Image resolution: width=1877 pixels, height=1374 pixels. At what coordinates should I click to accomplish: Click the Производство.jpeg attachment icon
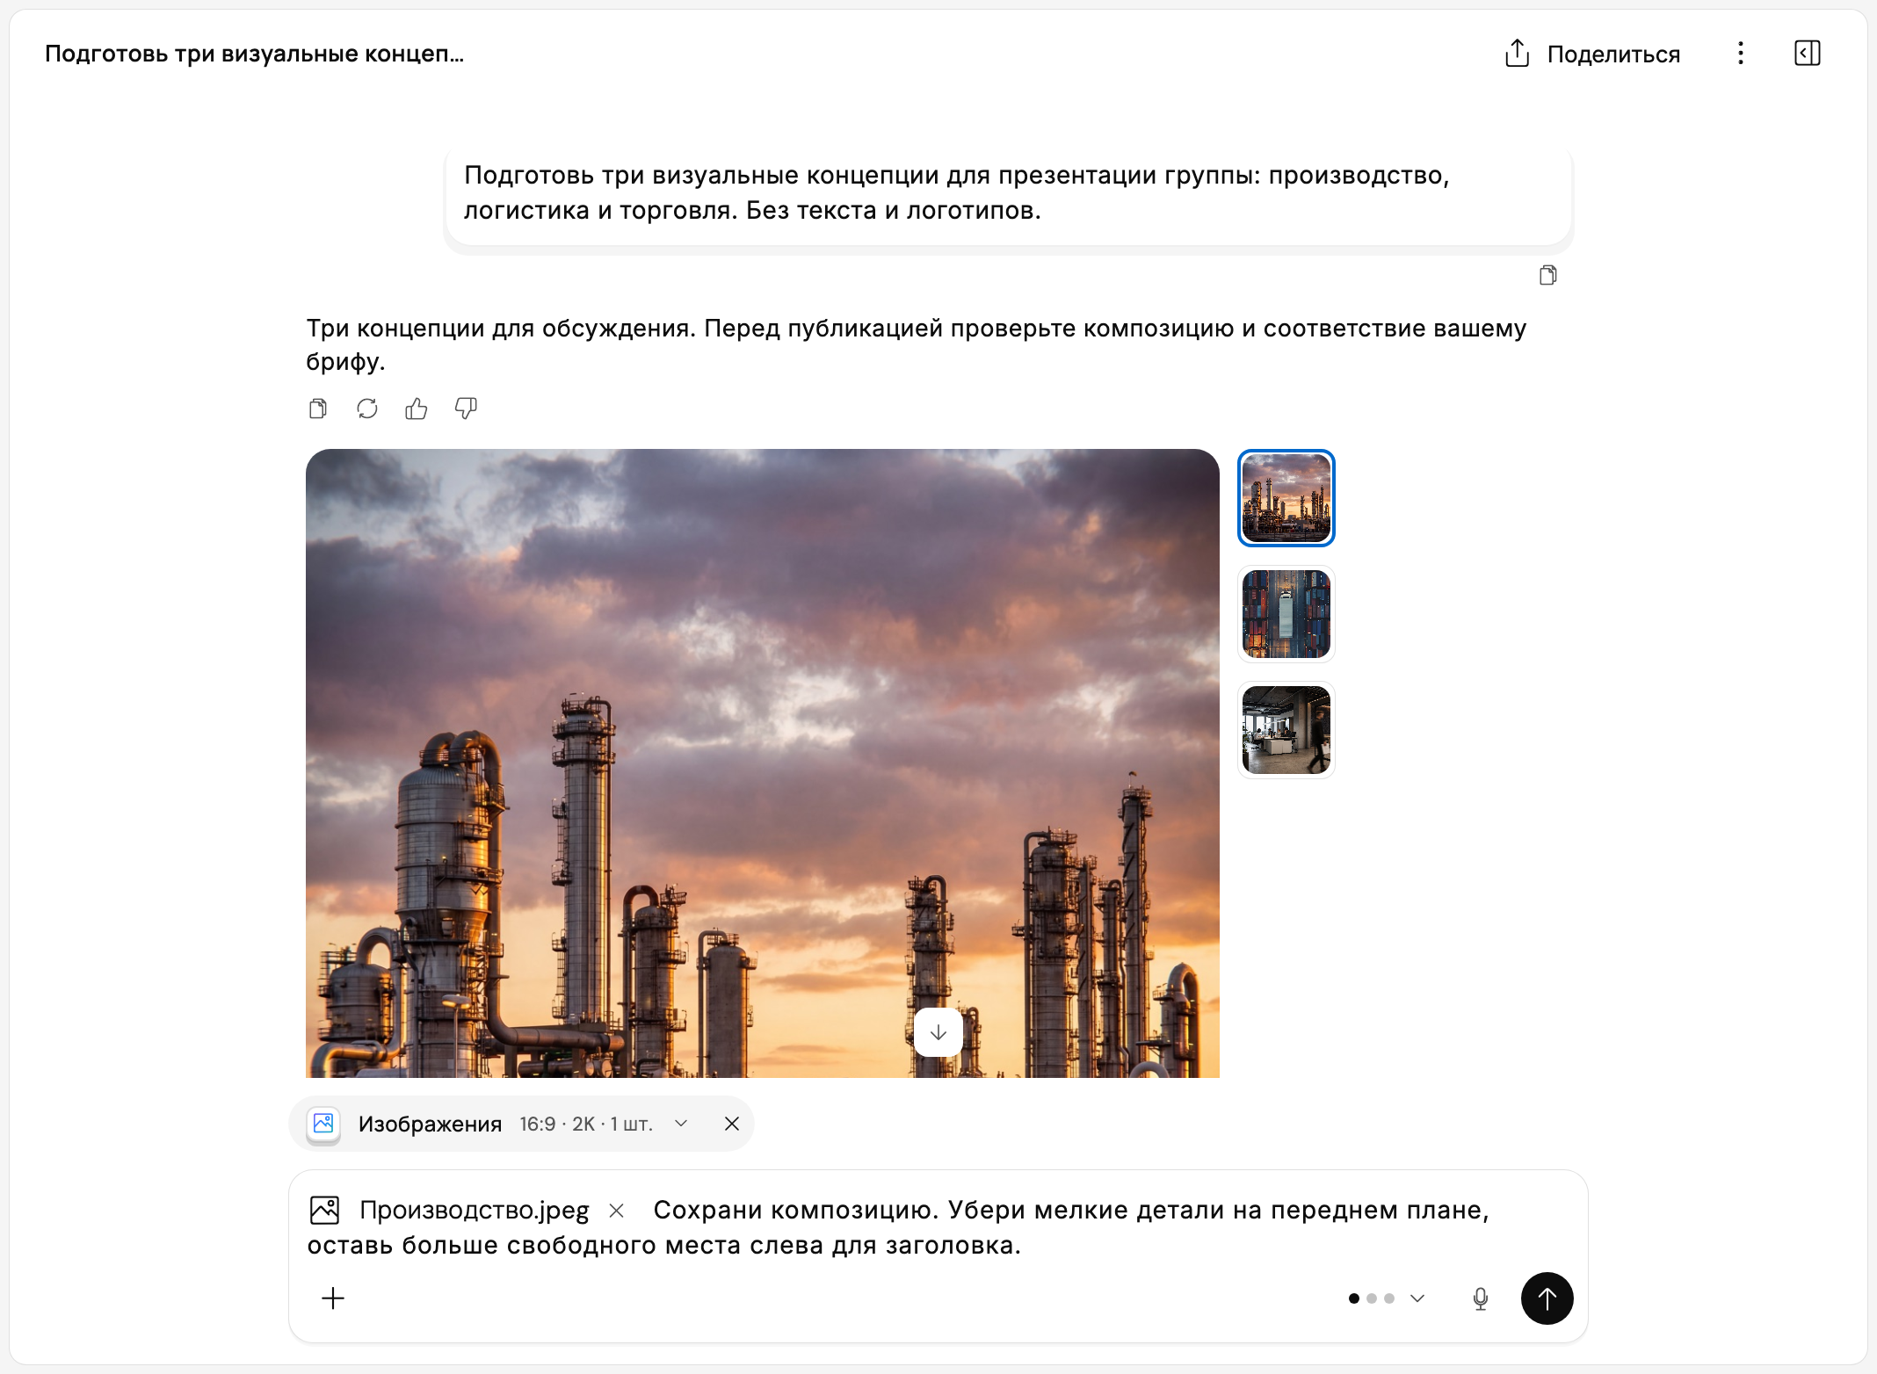tap(324, 1211)
